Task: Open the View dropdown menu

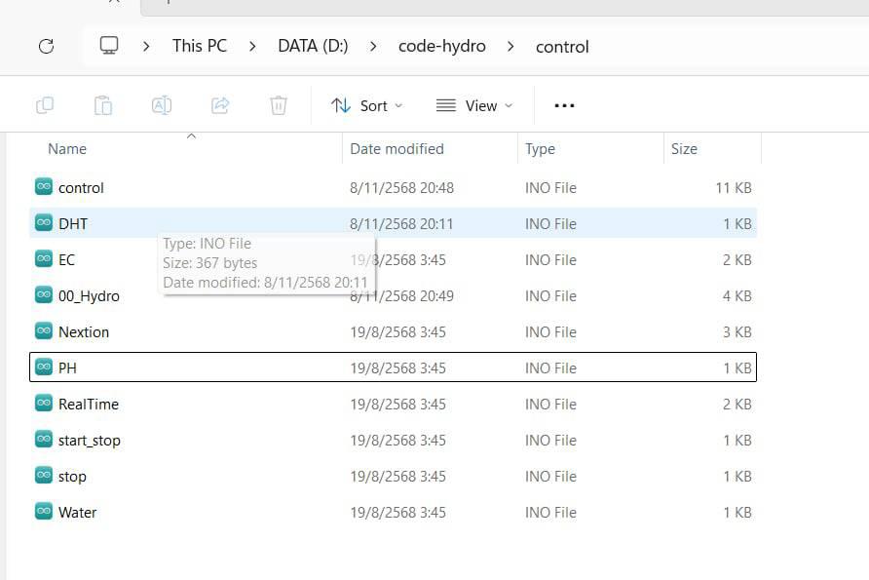Action: (473, 105)
